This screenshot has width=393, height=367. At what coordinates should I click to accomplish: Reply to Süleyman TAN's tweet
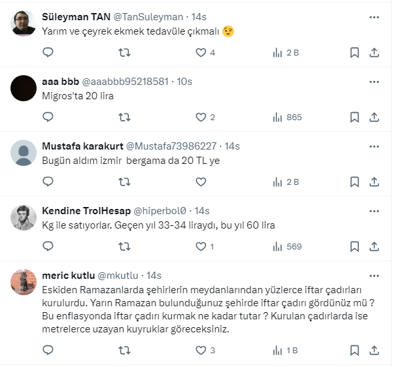click(x=48, y=53)
